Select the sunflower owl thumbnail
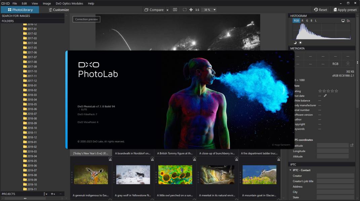 (x=175, y=175)
